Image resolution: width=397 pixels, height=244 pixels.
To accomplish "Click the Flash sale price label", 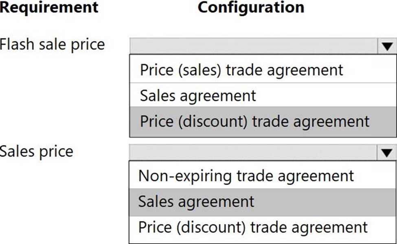I will 52,44.
